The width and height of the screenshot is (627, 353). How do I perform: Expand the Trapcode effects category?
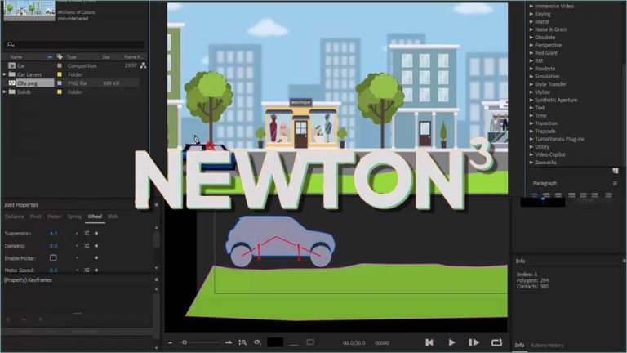(x=531, y=132)
